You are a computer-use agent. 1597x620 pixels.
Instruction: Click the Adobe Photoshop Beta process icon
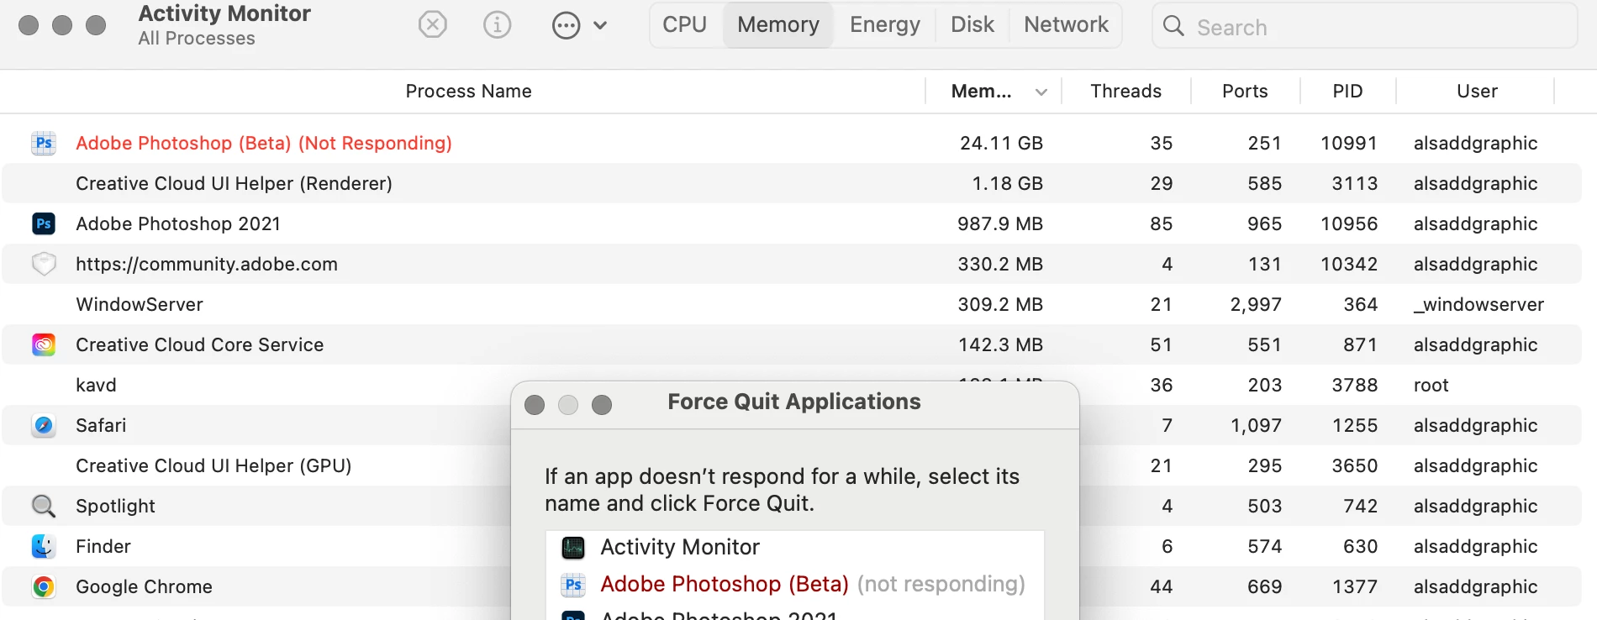click(44, 143)
